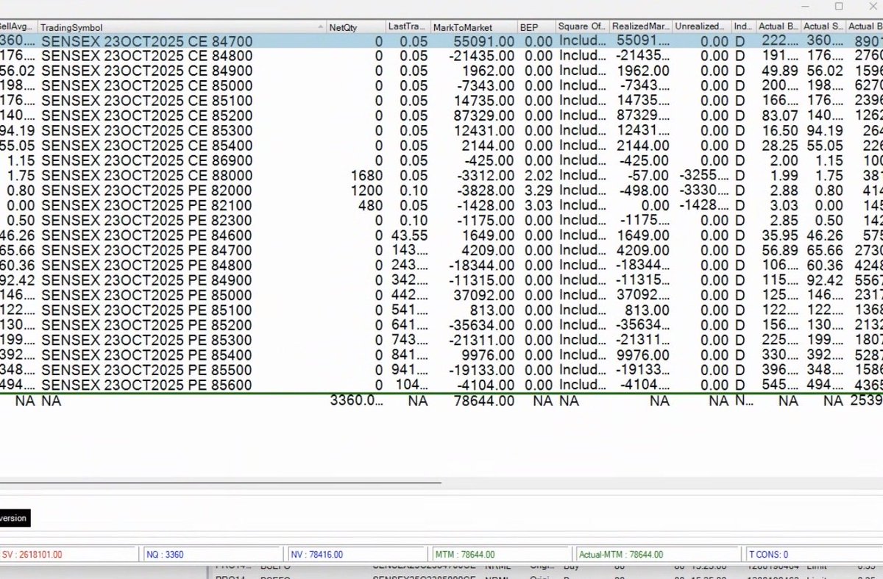The height and width of the screenshot is (579, 883).
Task: Click NetQty value 480
Action: coord(371,205)
